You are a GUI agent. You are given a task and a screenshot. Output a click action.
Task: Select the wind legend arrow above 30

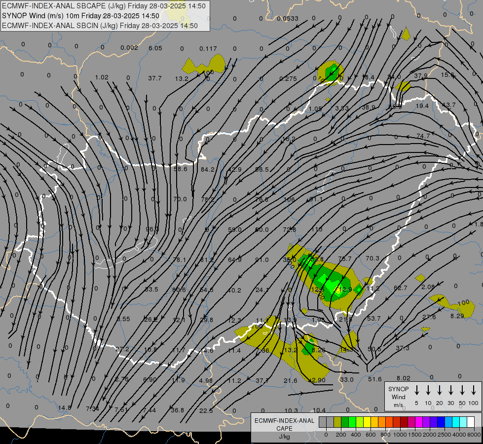pos(450,390)
